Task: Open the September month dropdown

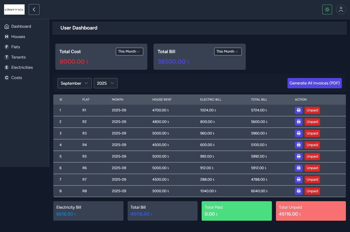Action: pos(74,83)
